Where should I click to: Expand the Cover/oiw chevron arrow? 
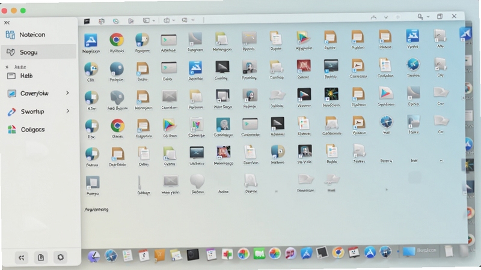coord(67,93)
